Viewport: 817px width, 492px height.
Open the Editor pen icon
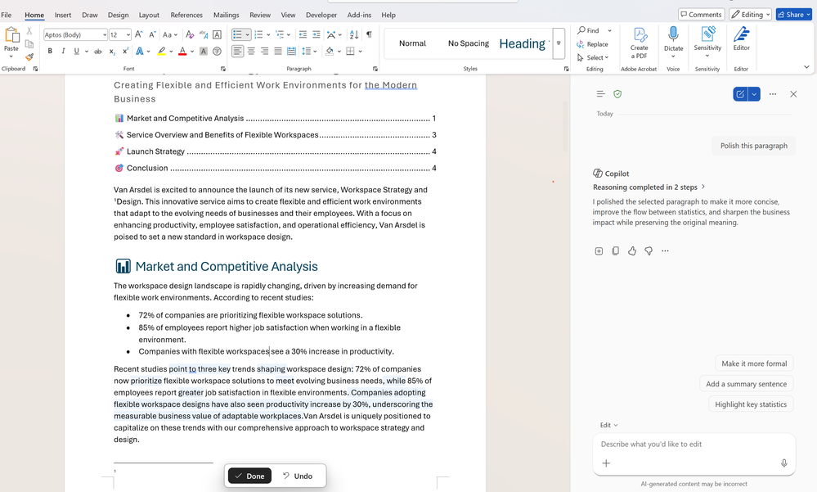point(742,34)
